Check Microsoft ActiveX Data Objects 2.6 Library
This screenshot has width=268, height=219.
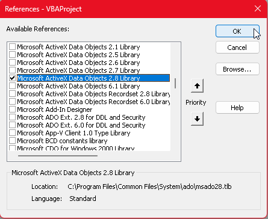coord(13,63)
